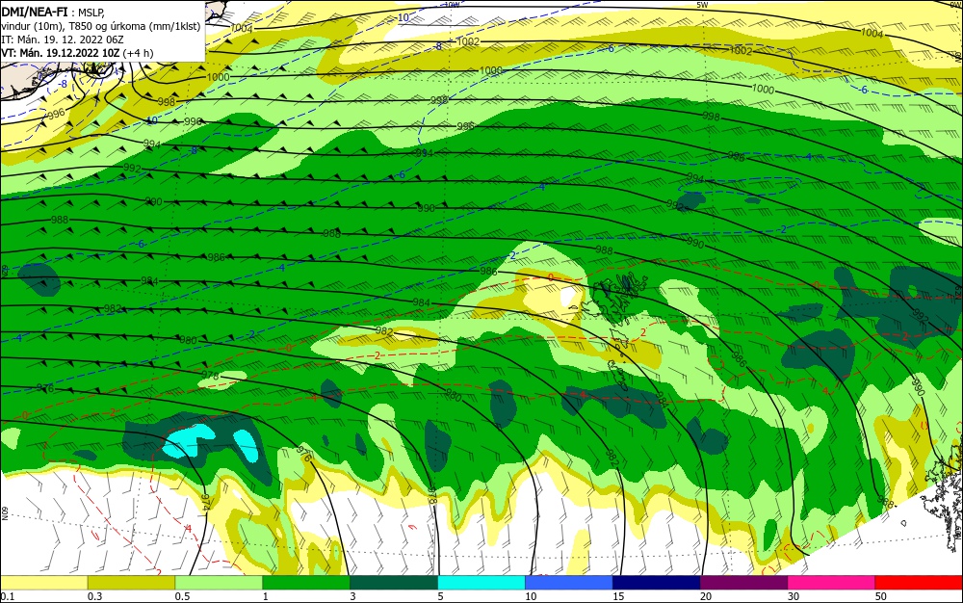Click the olive 0.3 legend swatch

[x=131, y=583]
